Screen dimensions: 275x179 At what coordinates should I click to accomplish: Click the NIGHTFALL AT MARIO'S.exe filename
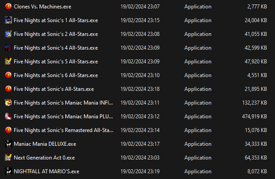click(46, 171)
